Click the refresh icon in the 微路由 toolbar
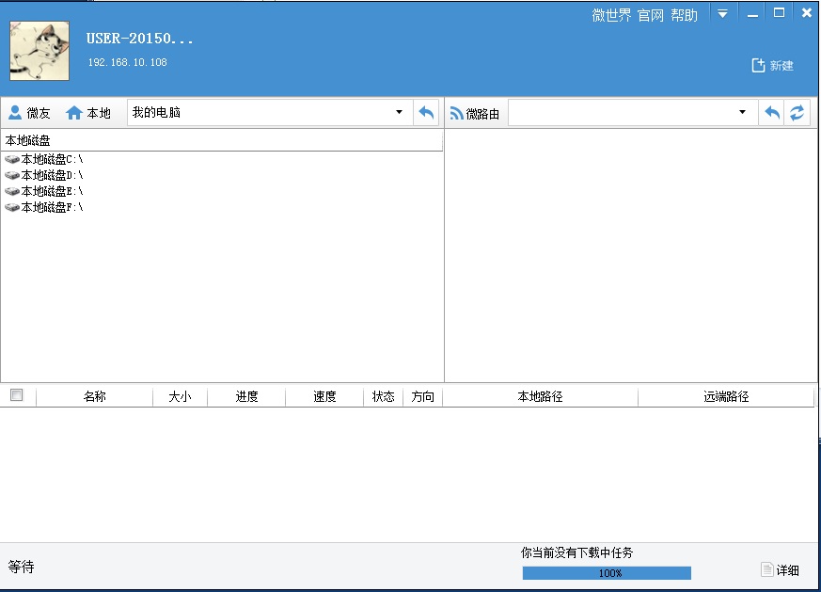821x592 pixels. [x=798, y=112]
